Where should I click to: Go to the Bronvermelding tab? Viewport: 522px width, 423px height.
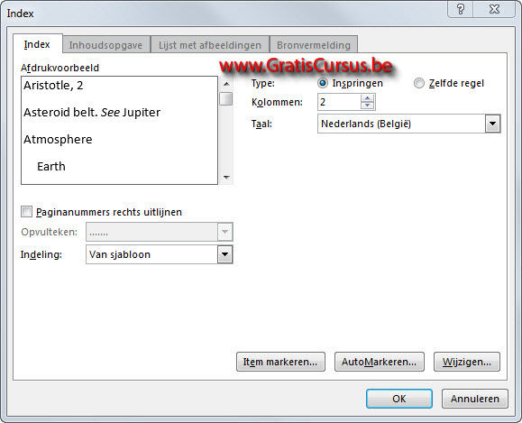click(x=314, y=45)
